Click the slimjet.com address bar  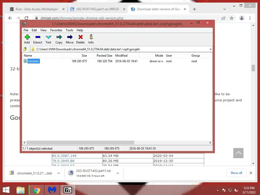pos(126,18)
